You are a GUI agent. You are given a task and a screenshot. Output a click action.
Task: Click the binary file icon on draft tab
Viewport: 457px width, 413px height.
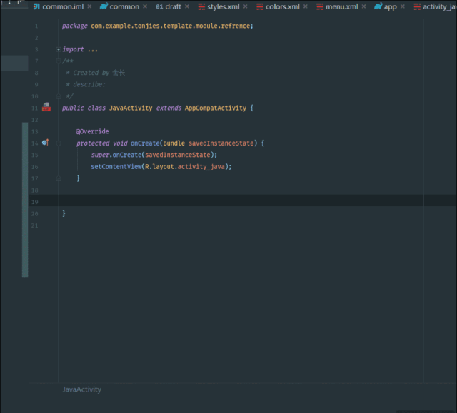pos(159,6)
